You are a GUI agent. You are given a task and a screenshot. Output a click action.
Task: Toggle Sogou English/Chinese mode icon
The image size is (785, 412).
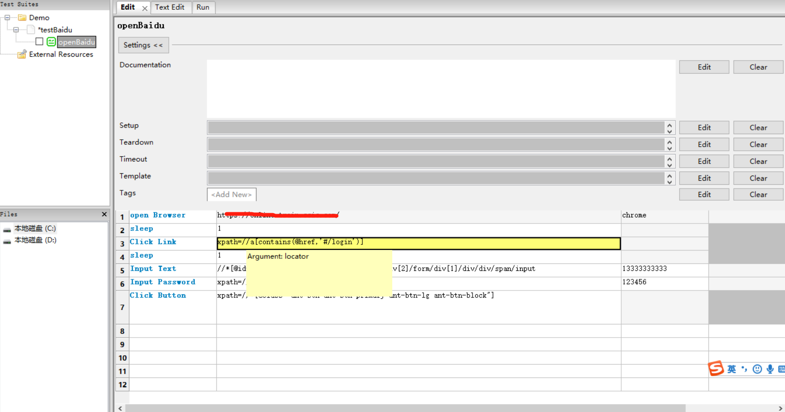coord(732,369)
